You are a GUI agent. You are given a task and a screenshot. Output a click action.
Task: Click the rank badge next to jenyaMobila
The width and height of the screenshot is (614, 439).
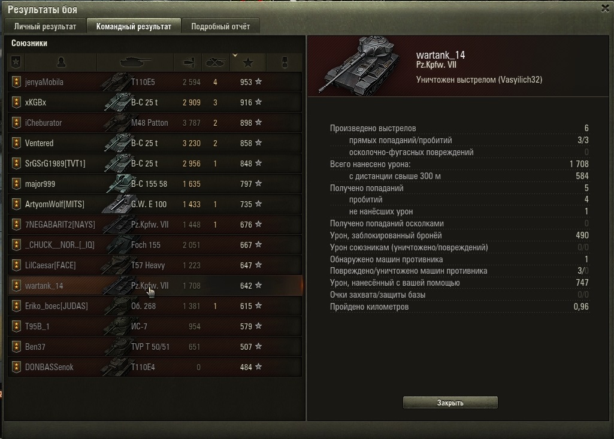[16, 82]
